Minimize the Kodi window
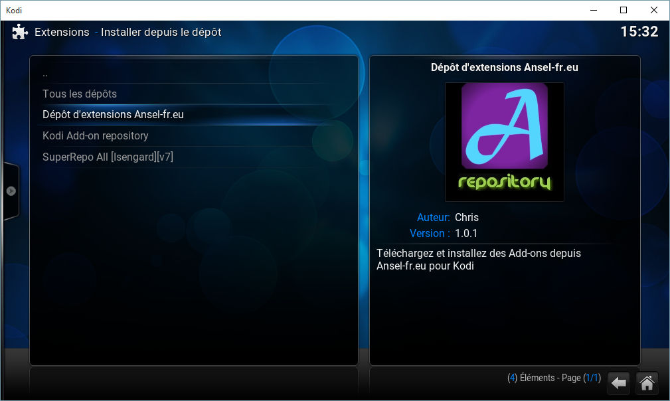The height and width of the screenshot is (401, 670). [x=594, y=10]
